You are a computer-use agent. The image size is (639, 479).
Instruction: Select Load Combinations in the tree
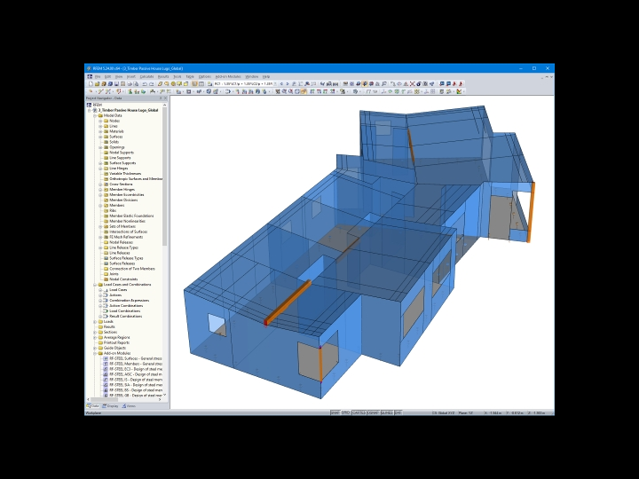click(x=125, y=311)
